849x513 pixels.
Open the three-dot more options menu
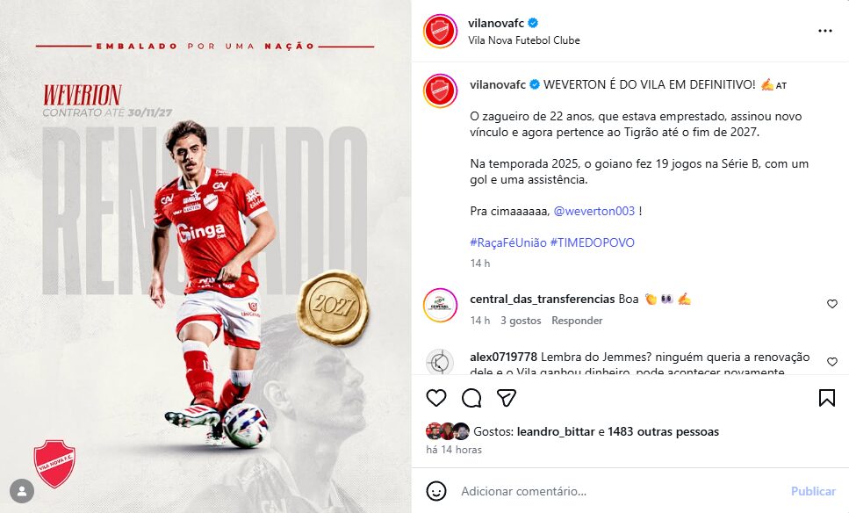[x=825, y=31]
